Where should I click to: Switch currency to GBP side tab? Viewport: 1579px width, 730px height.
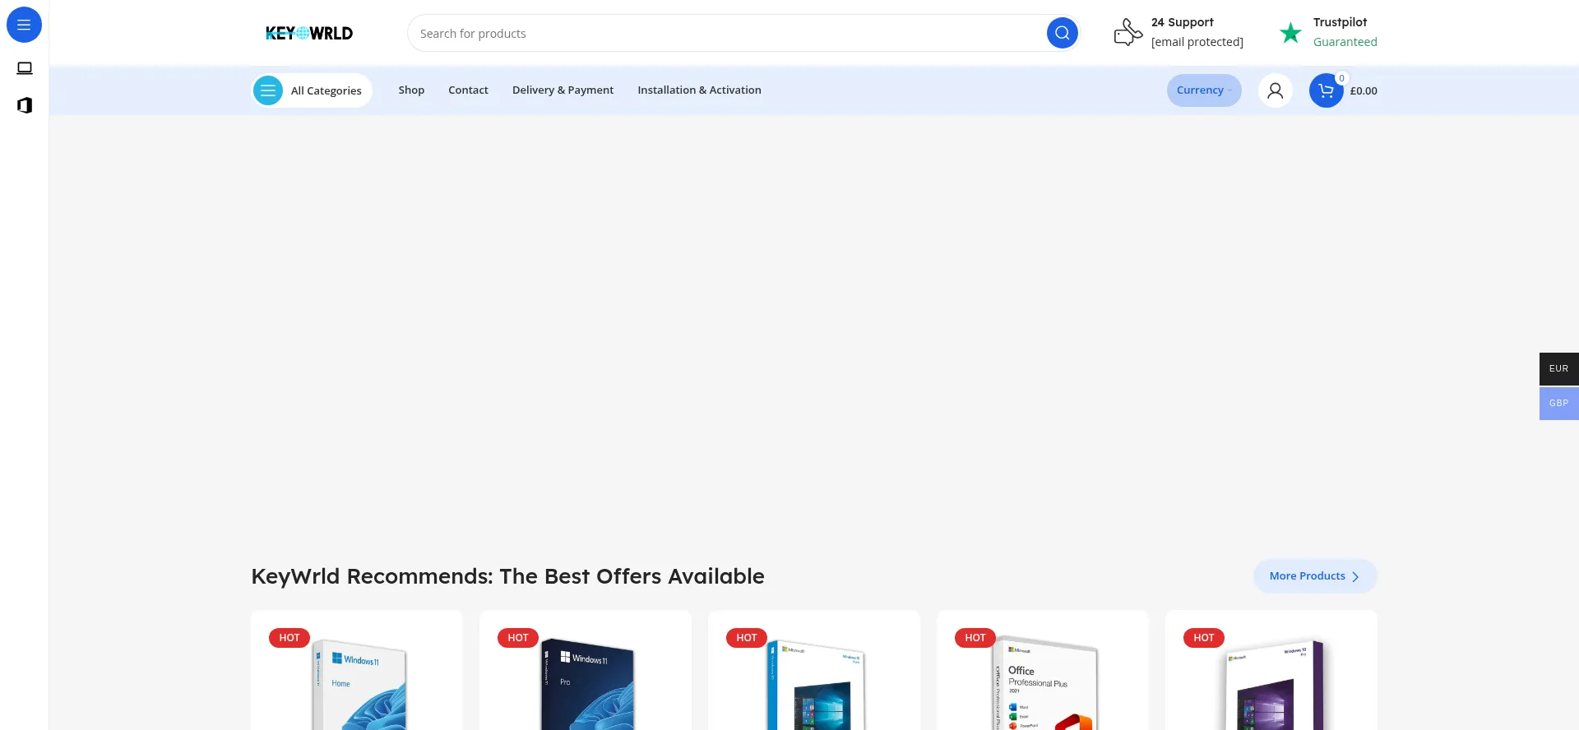(x=1558, y=404)
